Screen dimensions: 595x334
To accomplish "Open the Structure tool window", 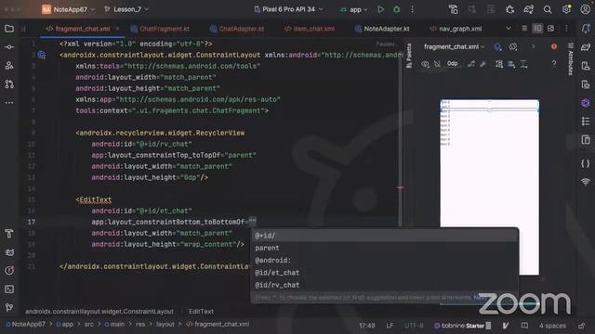I will tap(9, 66).
